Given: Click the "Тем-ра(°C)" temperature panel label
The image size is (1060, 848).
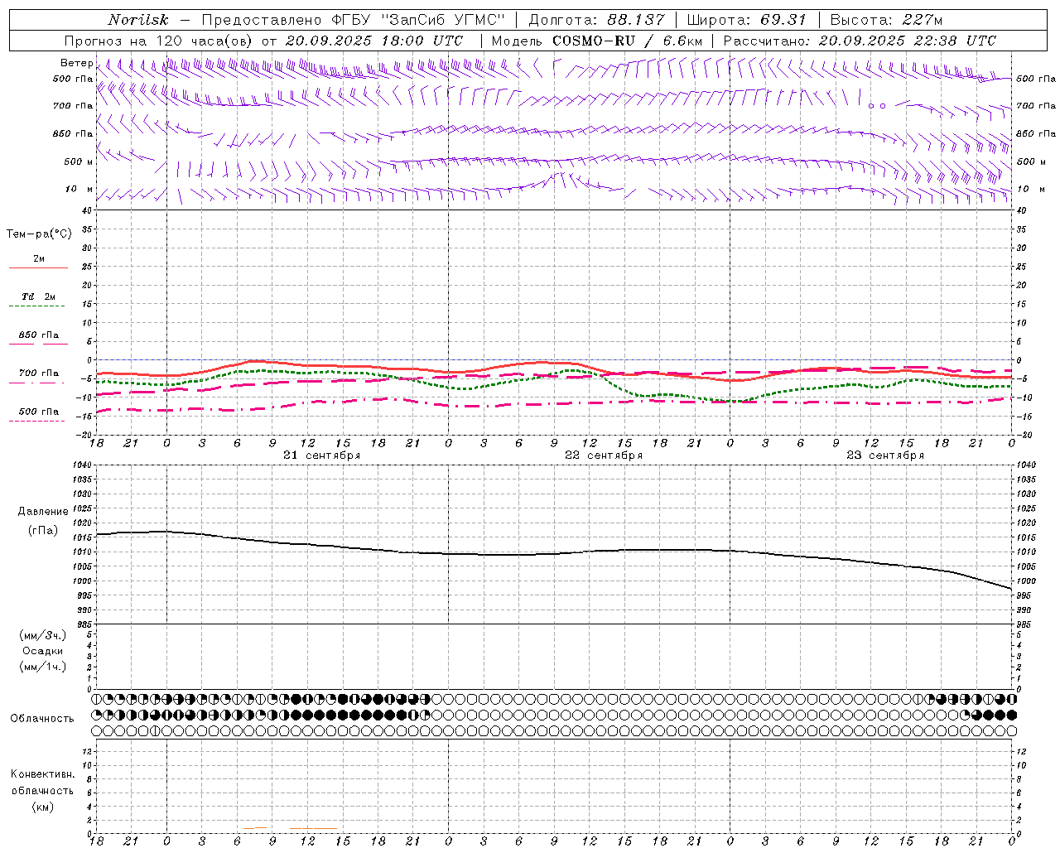Looking at the screenshot, I should [x=39, y=234].
